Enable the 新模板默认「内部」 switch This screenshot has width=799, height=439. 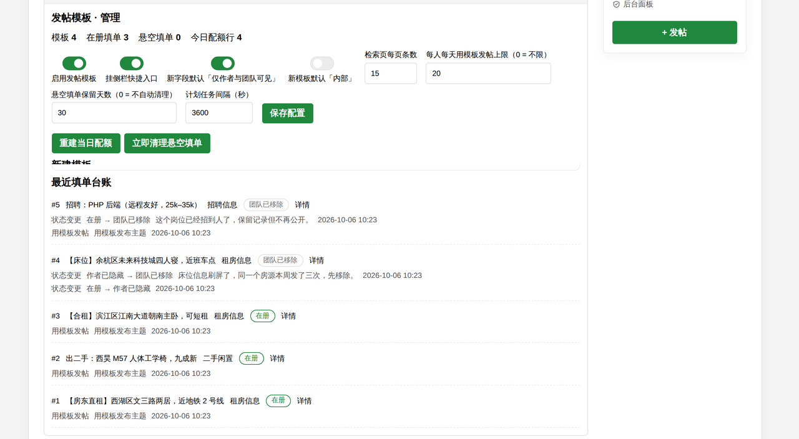[x=322, y=63]
